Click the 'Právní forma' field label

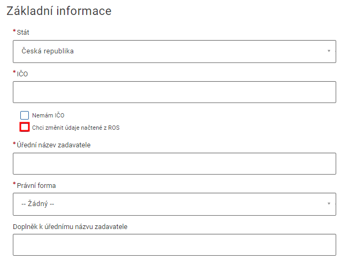point(36,185)
